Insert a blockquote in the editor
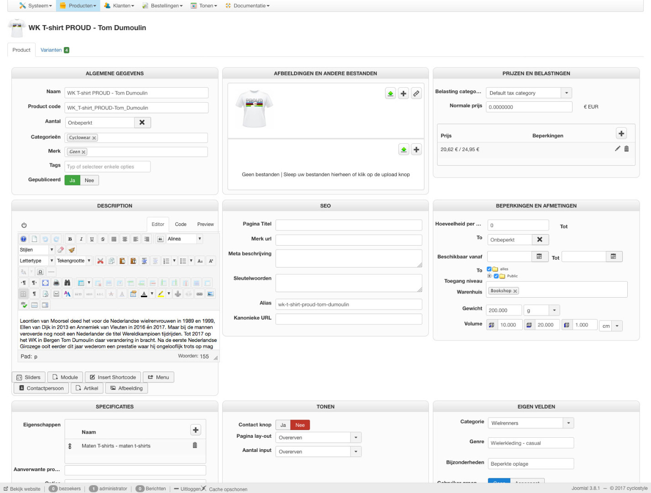The image size is (651, 493). 160,239
